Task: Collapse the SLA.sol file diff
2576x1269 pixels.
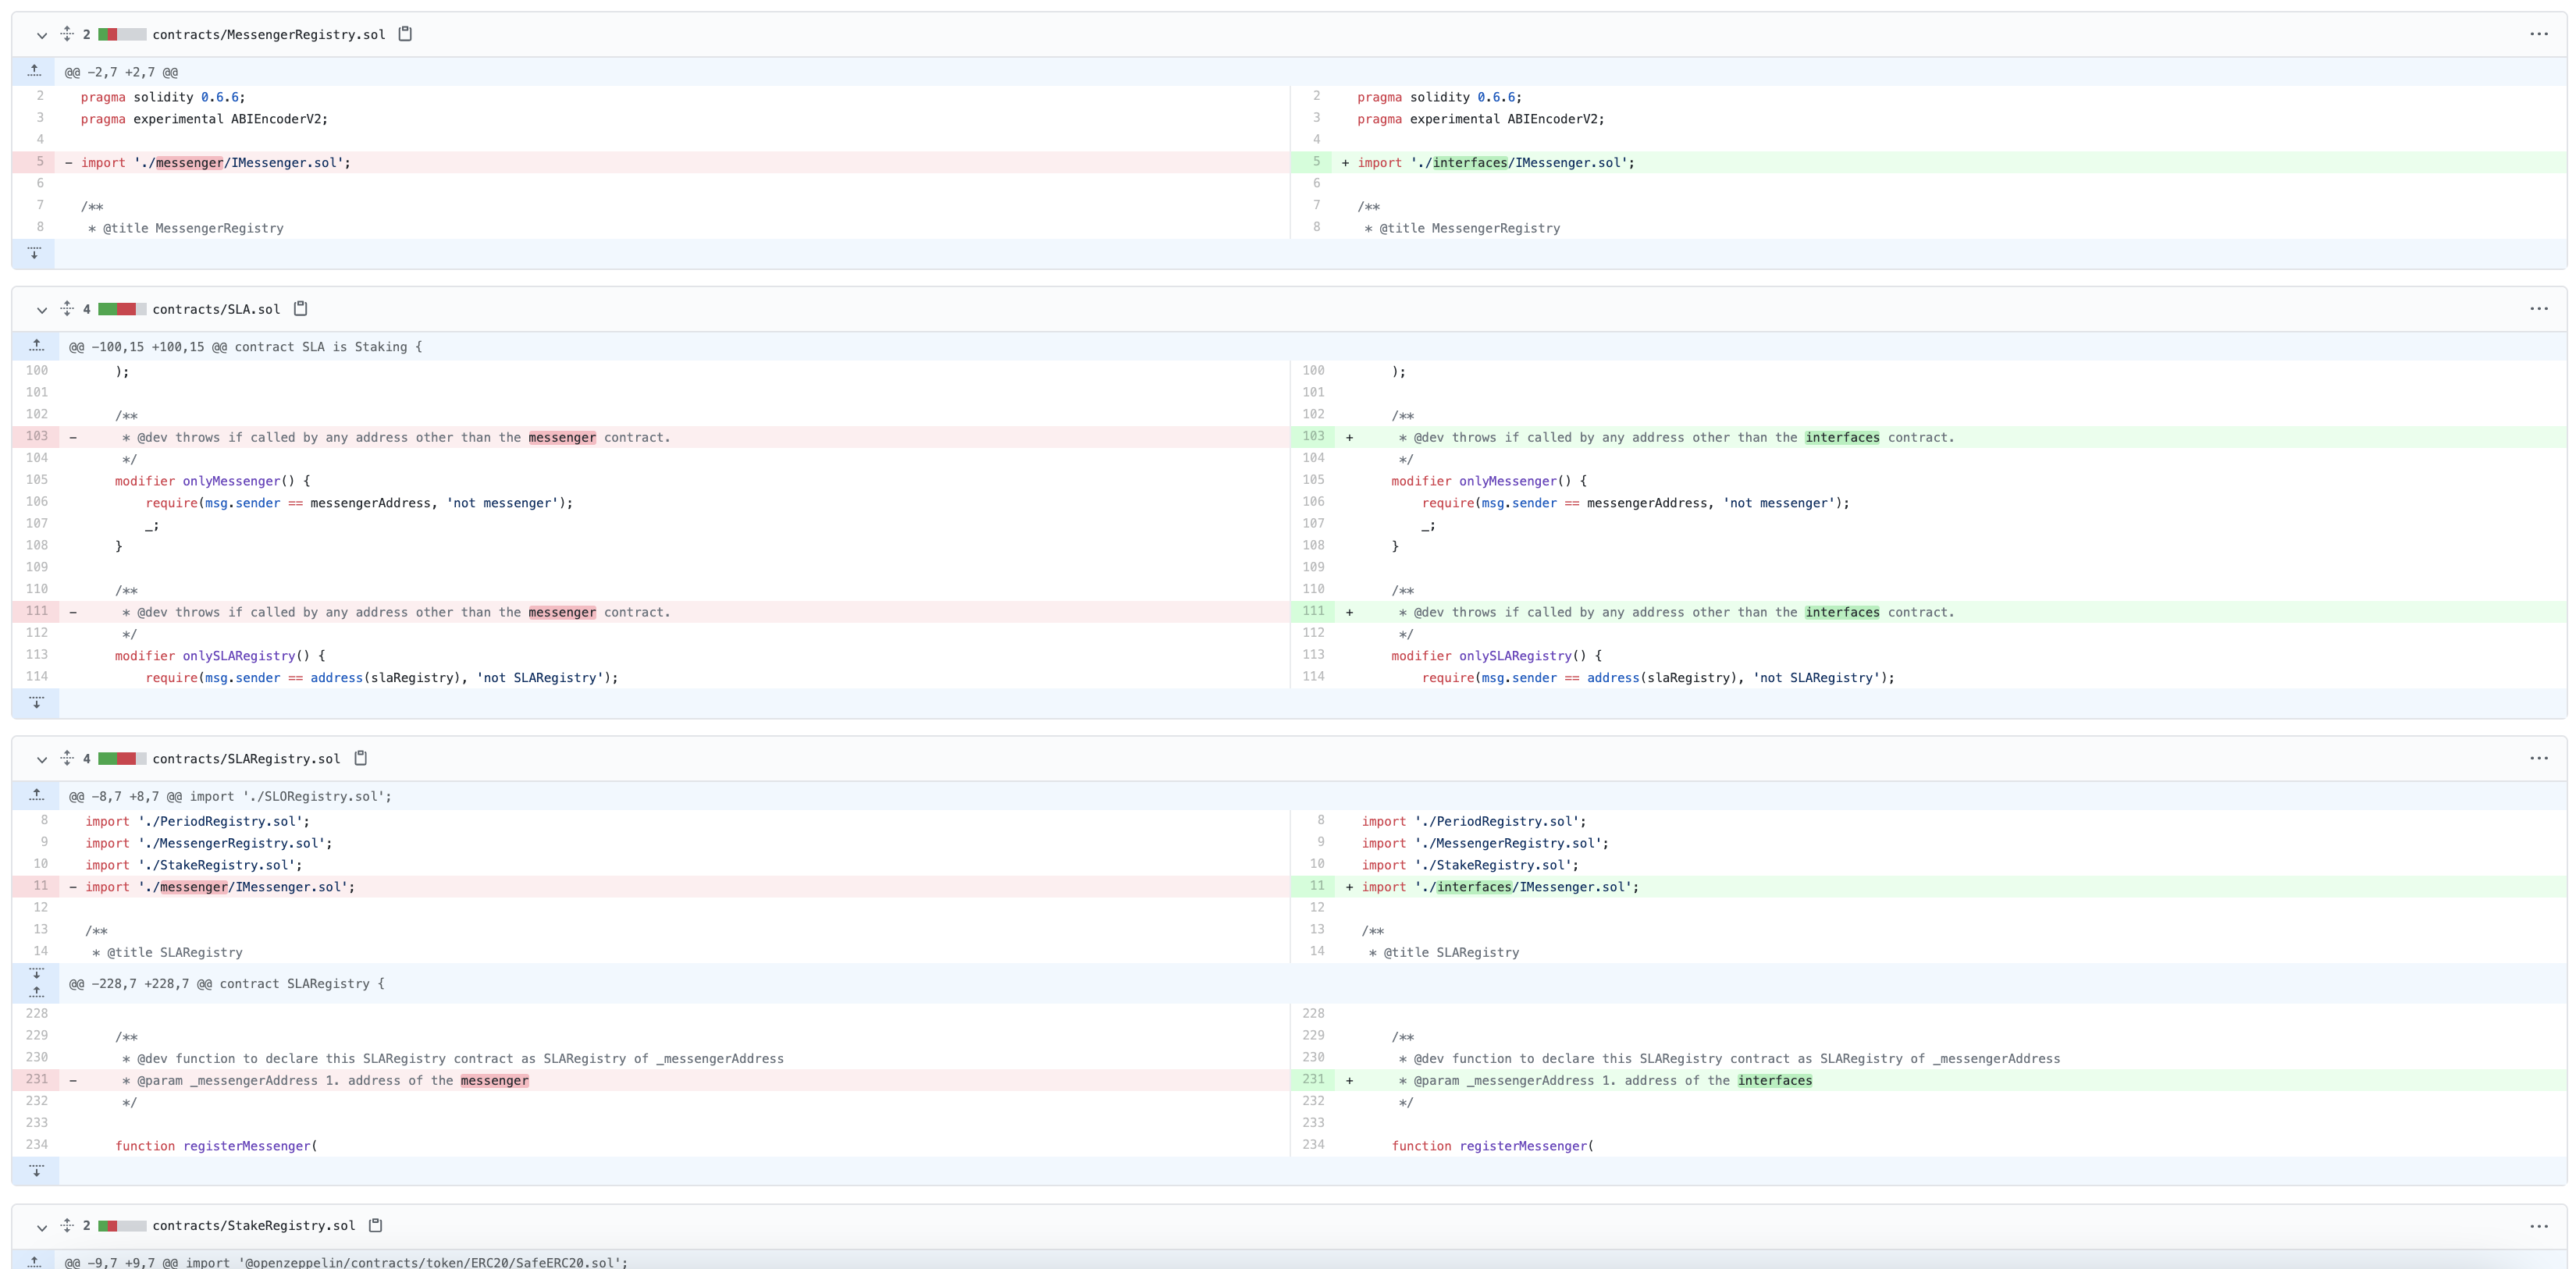Action: coord(42,310)
